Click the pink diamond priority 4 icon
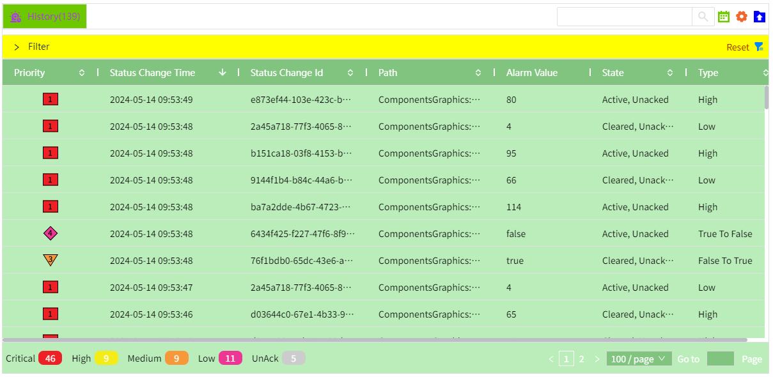The width and height of the screenshot is (773, 377). (x=51, y=234)
